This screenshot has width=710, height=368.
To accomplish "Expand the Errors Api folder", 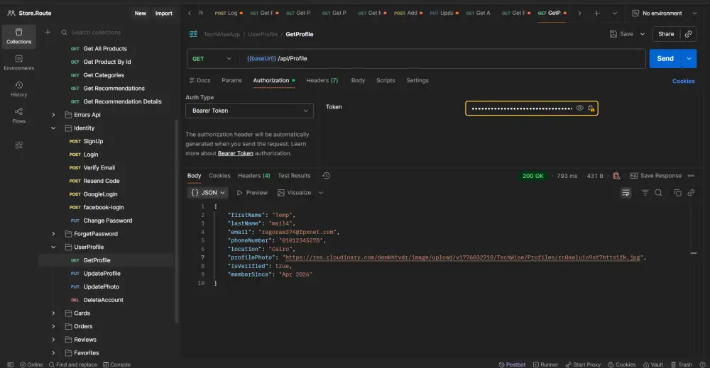I will pyautogui.click(x=53, y=115).
